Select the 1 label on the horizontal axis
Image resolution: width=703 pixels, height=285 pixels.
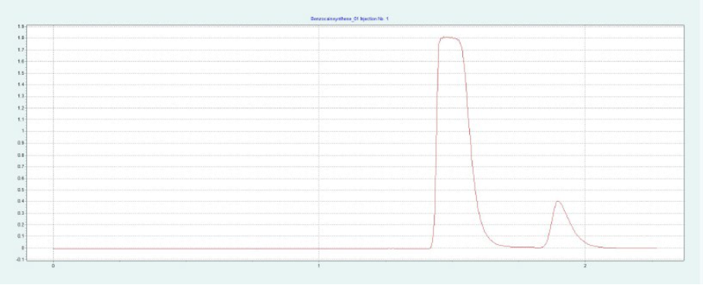pos(319,267)
